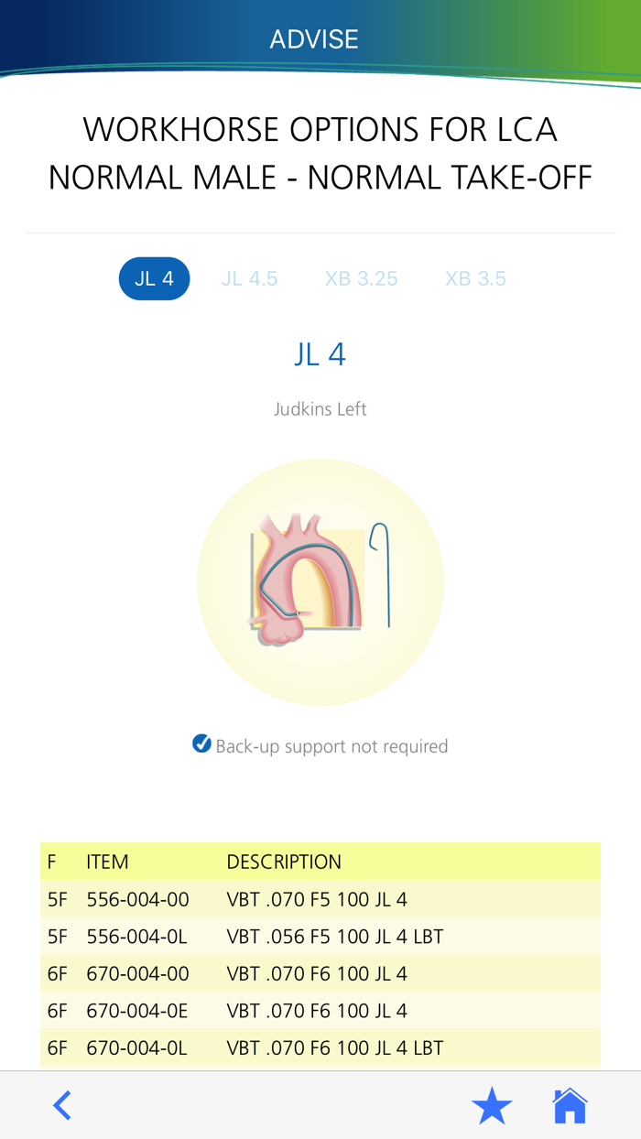Switch to the XB 3.5 tab
Viewport: 641px width, 1139px height.
(x=475, y=278)
